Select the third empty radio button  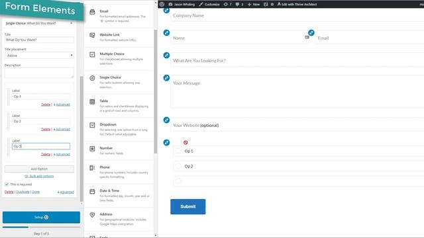178,181
